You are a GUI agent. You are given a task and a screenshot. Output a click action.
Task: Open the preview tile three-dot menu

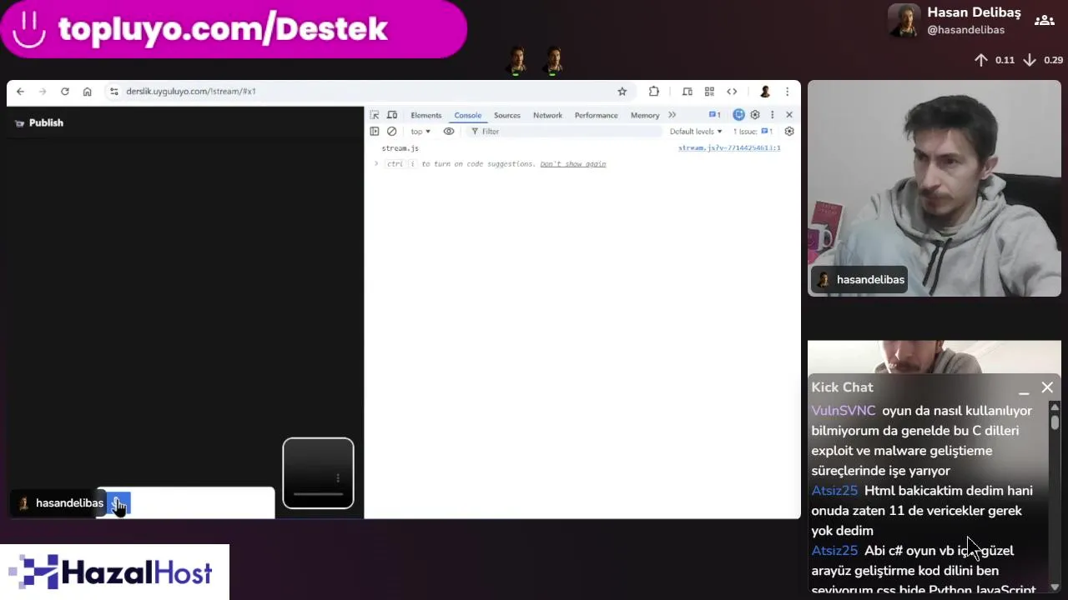pyautogui.click(x=338, y=478)
